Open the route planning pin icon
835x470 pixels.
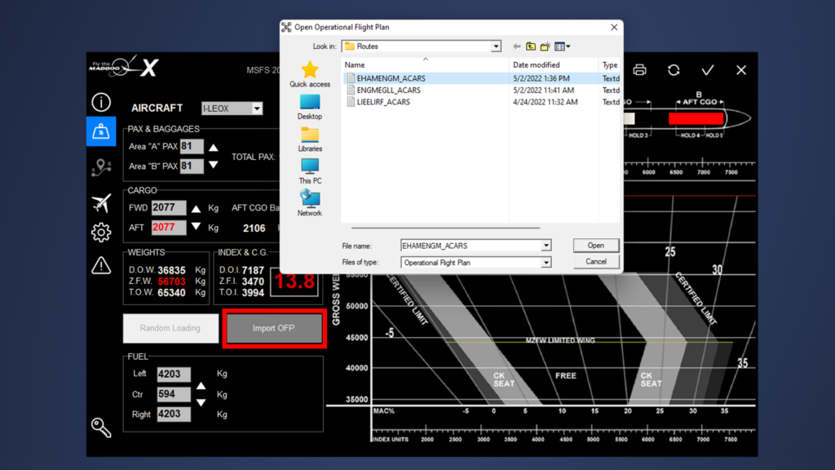pos(101,167)
